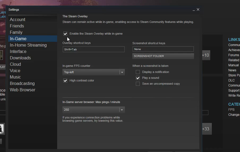240x152 pixels.
Task: Open Manual link in background Steam window
Action: coord(233,65)
